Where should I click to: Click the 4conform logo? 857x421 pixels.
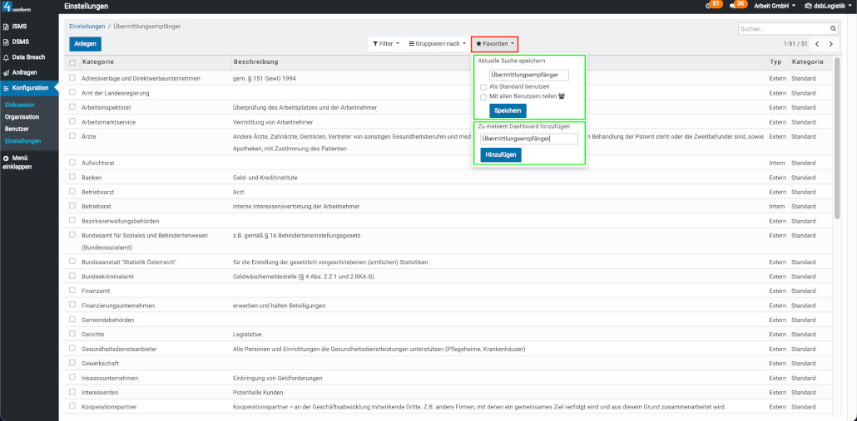tap(18, 7)
